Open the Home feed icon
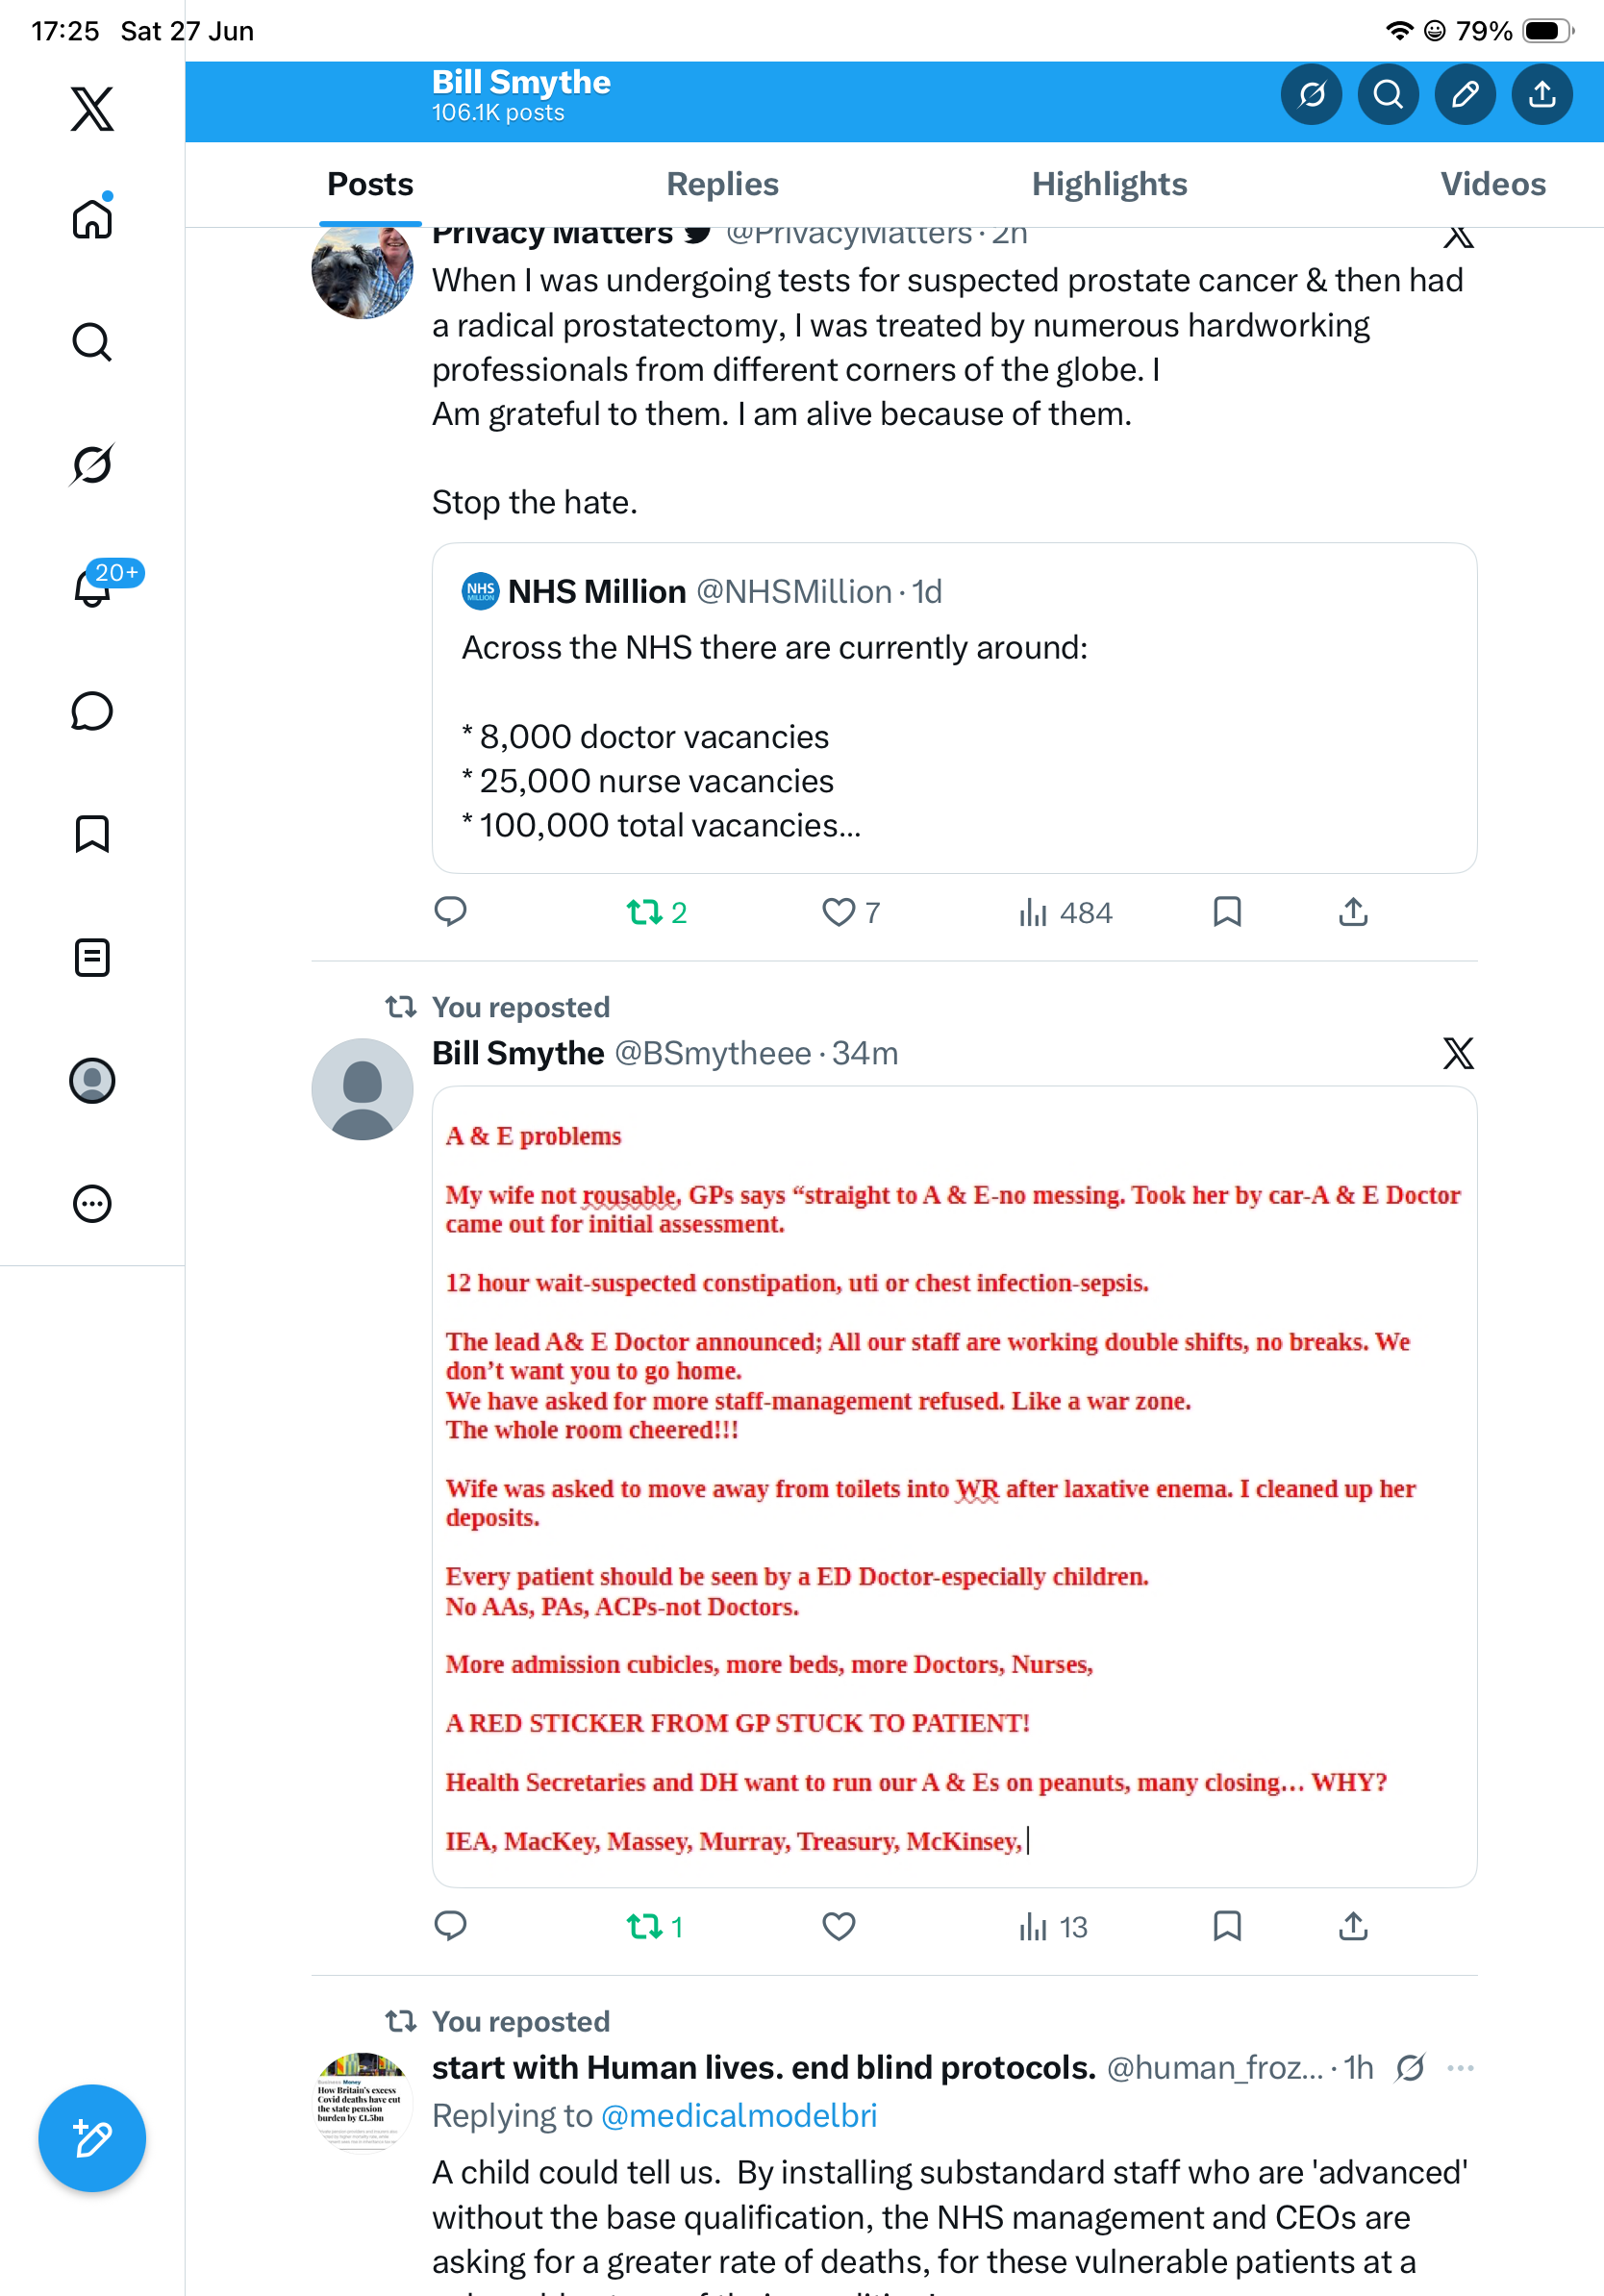Screen dimensions: 1604x2296 tap(92, 218)
